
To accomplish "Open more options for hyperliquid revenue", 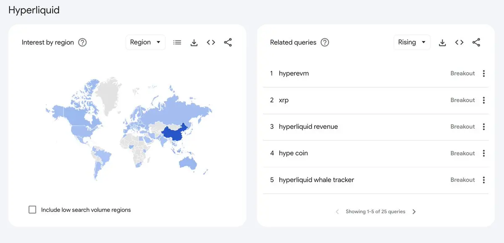I will [x=484, y=127].
